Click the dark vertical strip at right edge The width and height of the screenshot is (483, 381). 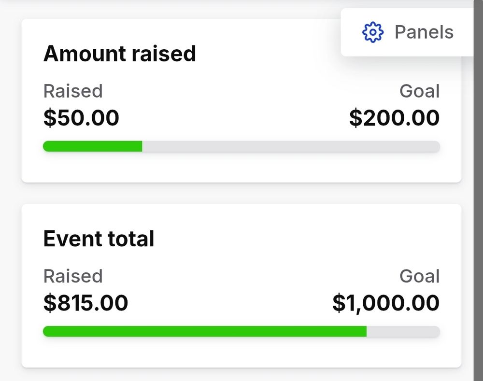[478, 190]
